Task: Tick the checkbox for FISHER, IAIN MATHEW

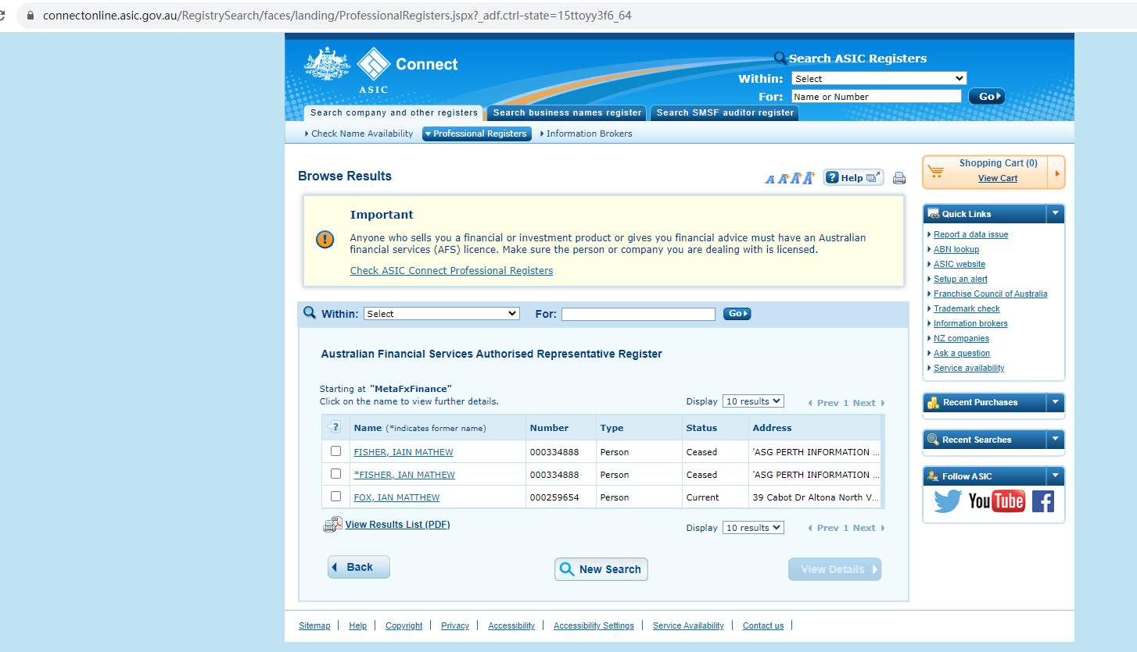Action: coord(335,451)
